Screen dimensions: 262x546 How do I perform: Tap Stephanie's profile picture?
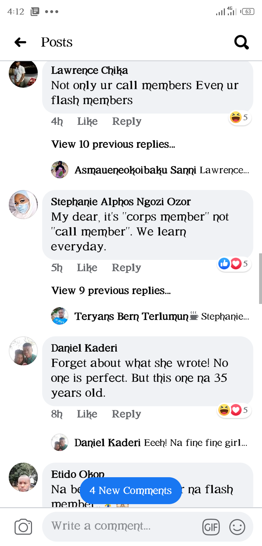pos(23,205)
